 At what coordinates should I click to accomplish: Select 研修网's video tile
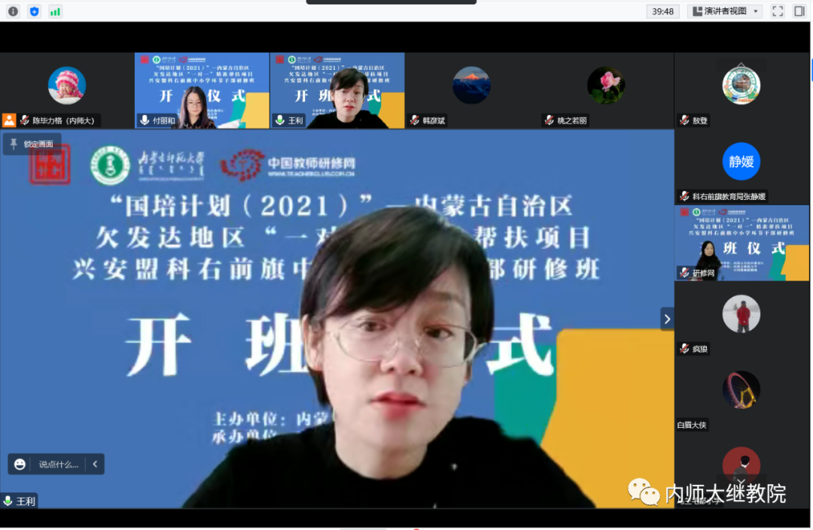pos(741,243)
